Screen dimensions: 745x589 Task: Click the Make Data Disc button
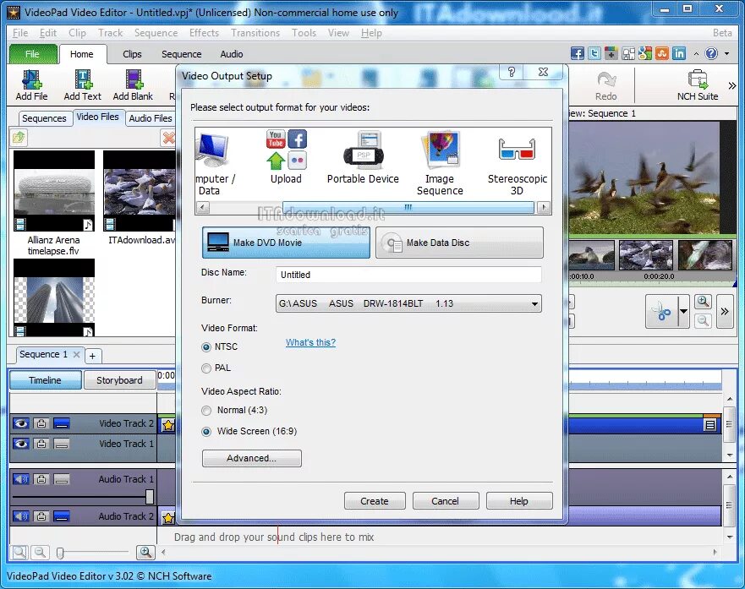(459, 243)
